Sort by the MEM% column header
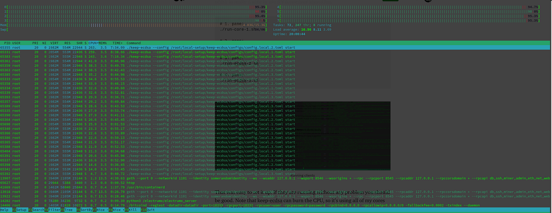This screenshot has width=552, height=213. (103, 43)
